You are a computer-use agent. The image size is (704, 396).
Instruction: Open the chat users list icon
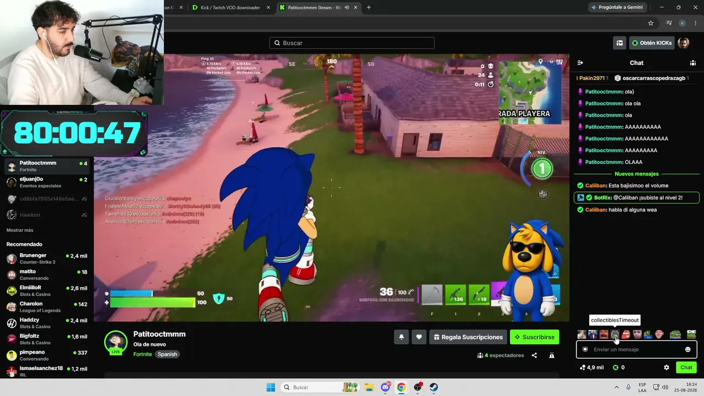click(x=693, y=63)
